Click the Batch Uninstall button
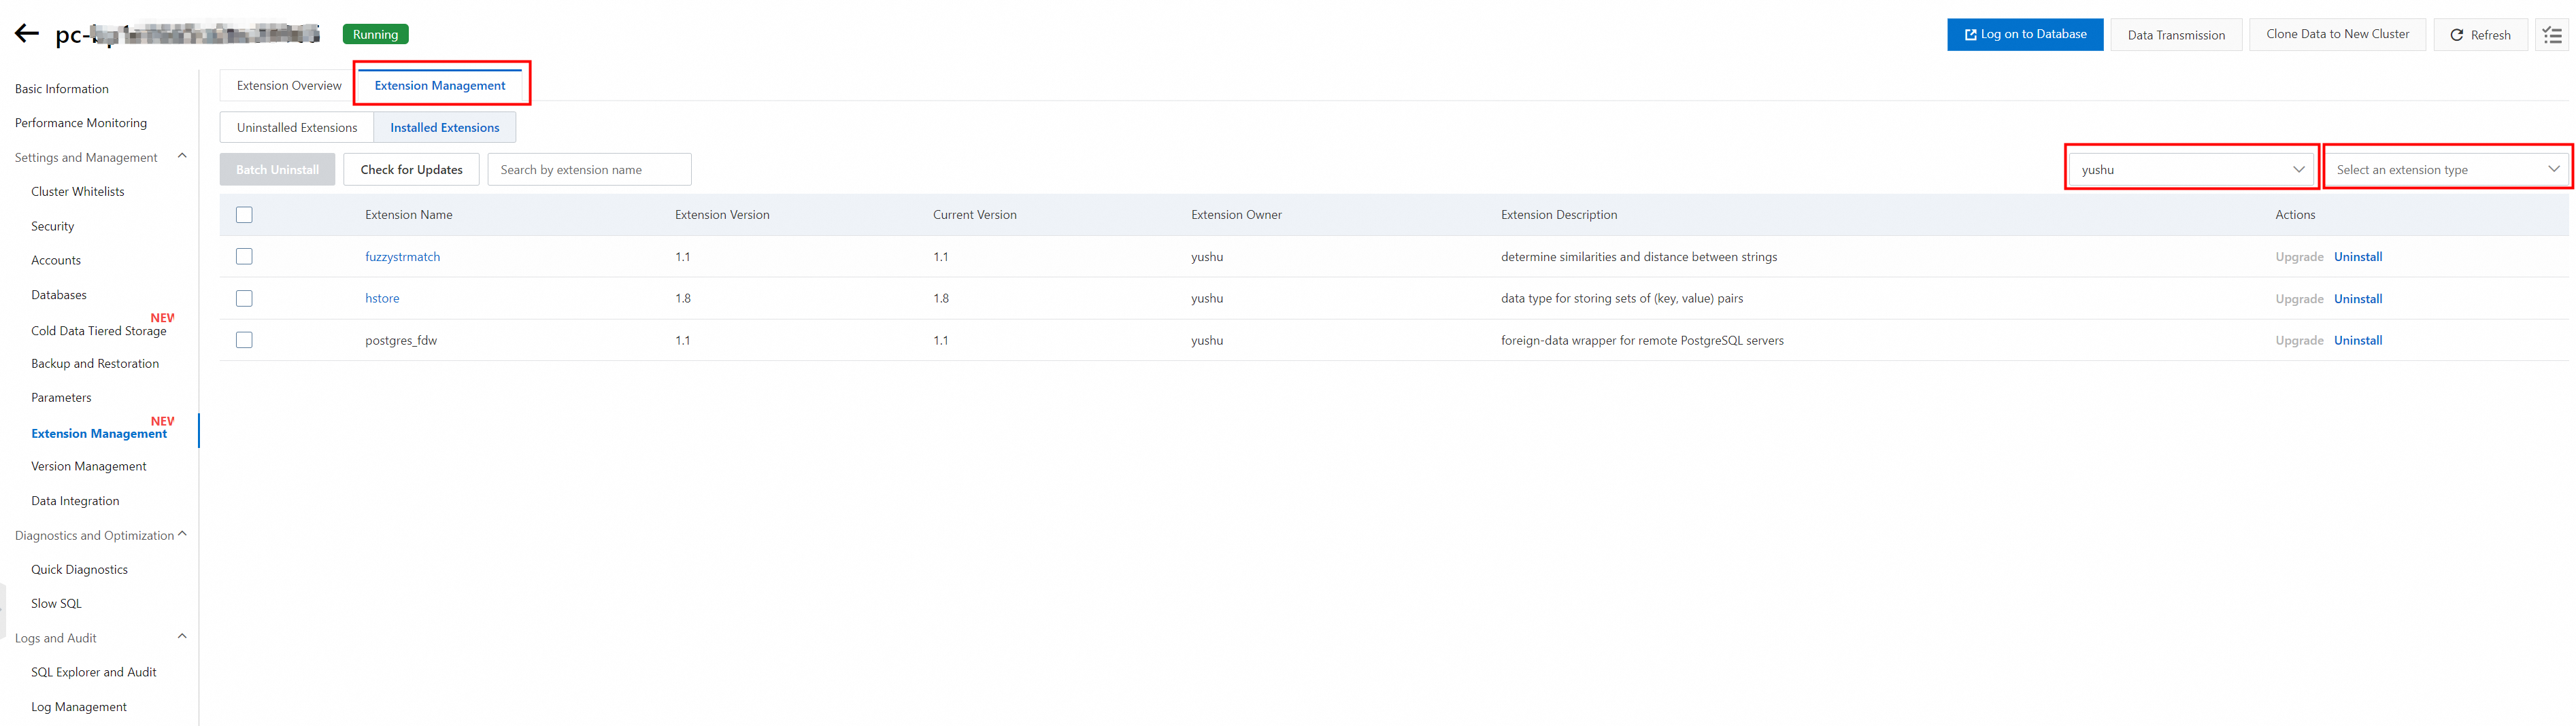Image resolution: width=2576 pixels, height=726 pixels. point(277,170)
